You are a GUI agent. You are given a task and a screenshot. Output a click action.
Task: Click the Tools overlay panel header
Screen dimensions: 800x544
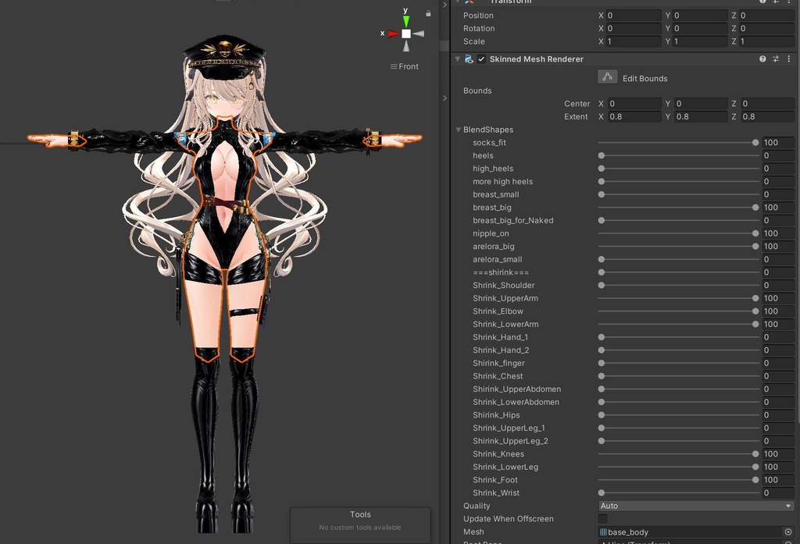(360, 514)
